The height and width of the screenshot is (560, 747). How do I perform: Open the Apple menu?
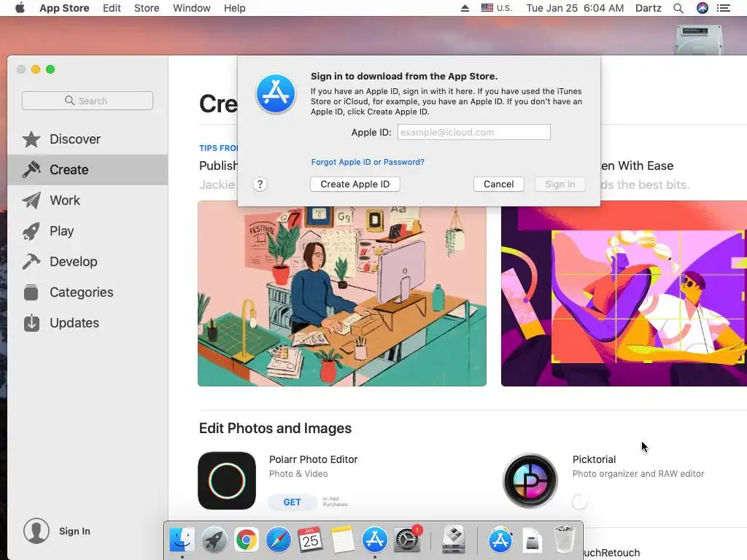[20, 8]
